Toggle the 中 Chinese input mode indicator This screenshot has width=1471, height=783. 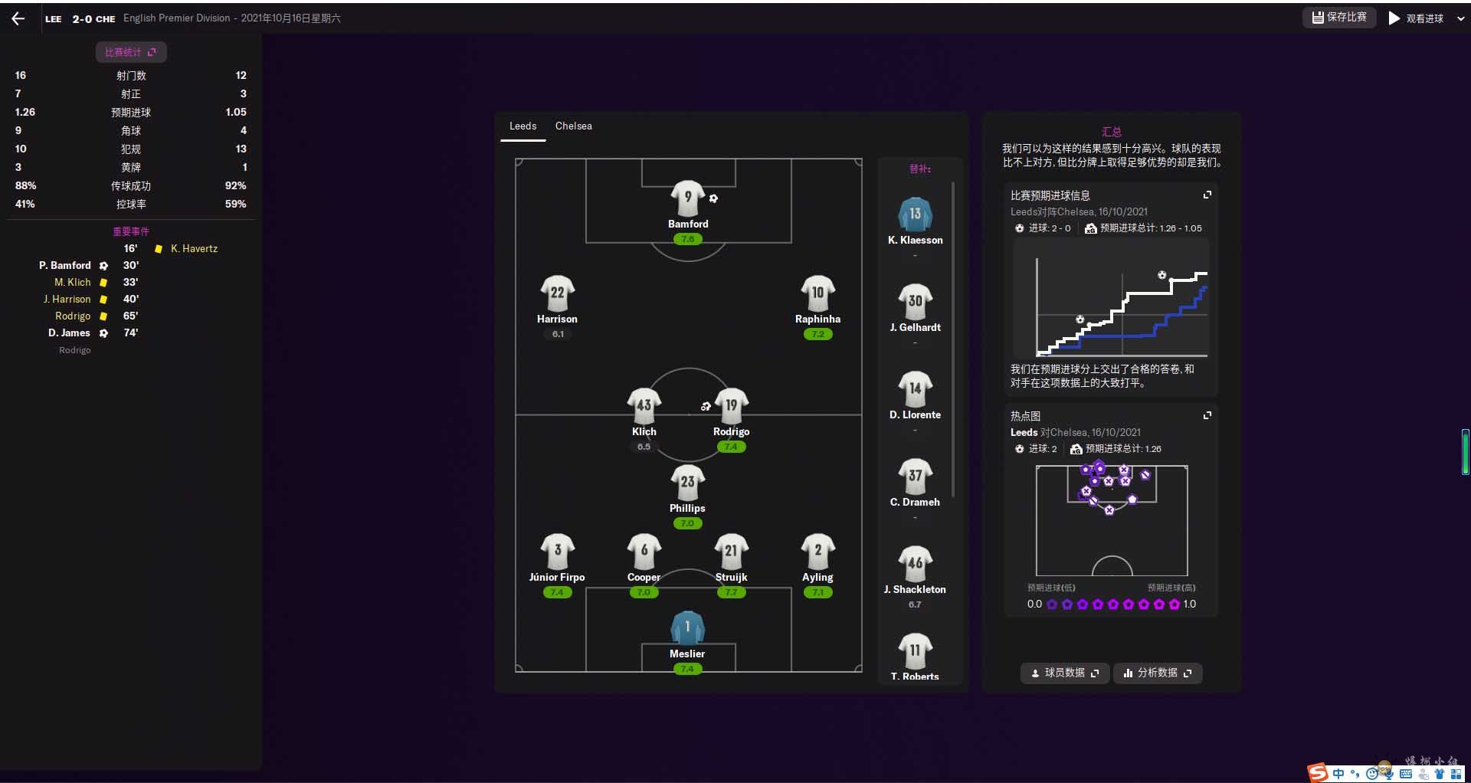click(x=1338, y=774)
